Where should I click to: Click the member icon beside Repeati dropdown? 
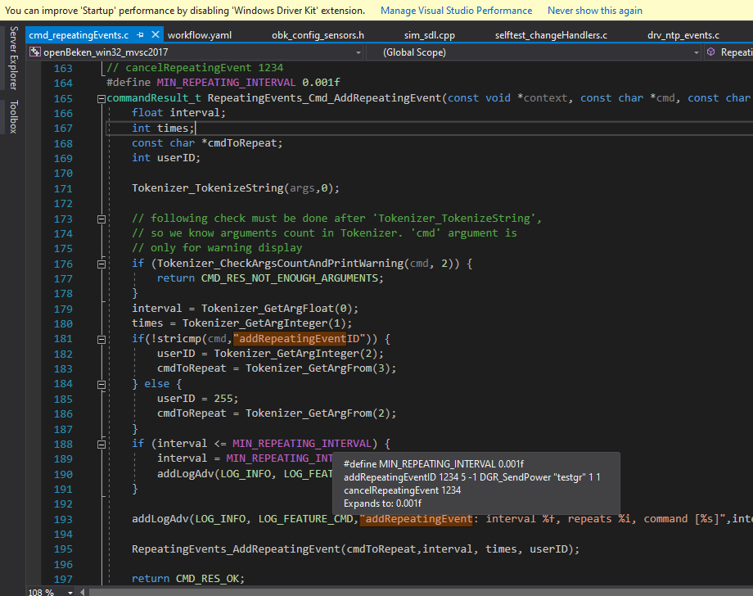(711, 52)
